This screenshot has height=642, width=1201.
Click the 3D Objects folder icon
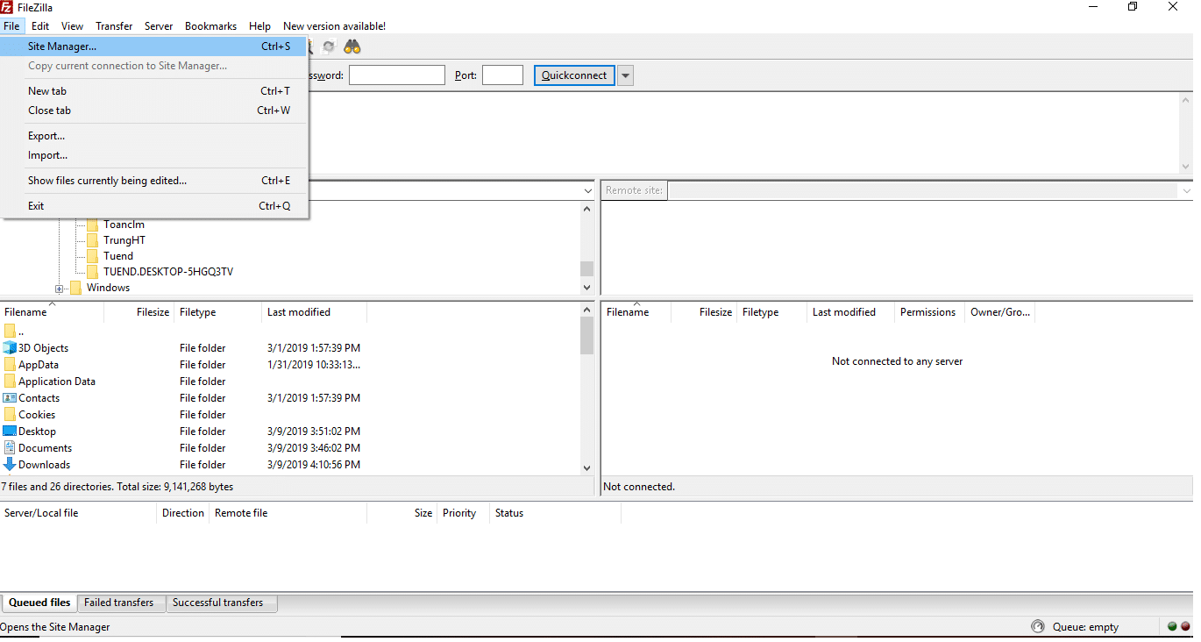10,348
